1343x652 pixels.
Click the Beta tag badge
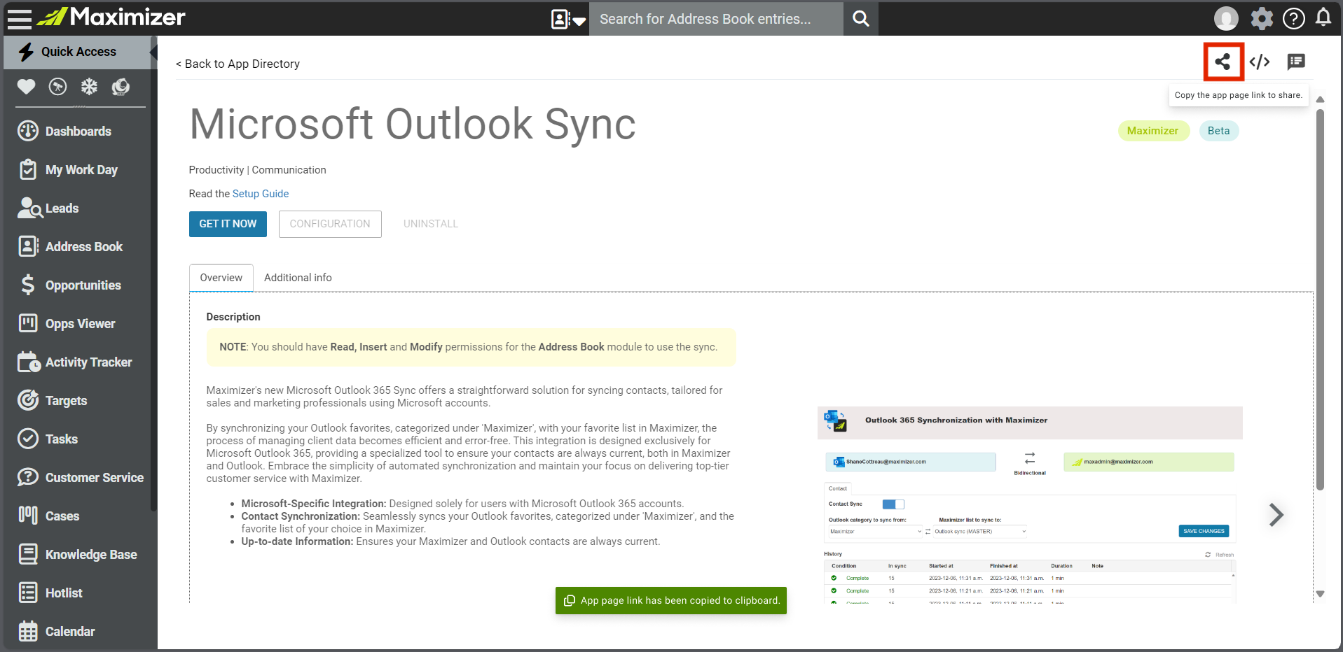pyautogui.click(x=1219, y=131)
